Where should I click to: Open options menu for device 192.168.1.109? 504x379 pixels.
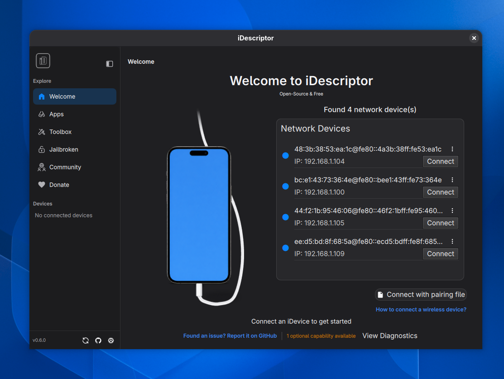coord(452,241)
